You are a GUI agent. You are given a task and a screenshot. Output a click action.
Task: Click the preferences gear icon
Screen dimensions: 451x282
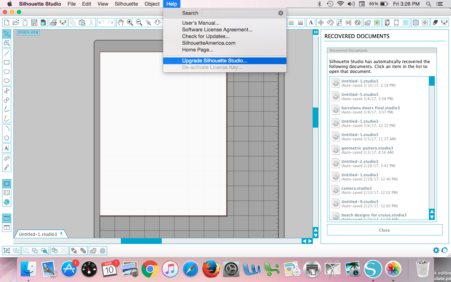[436, 250]
